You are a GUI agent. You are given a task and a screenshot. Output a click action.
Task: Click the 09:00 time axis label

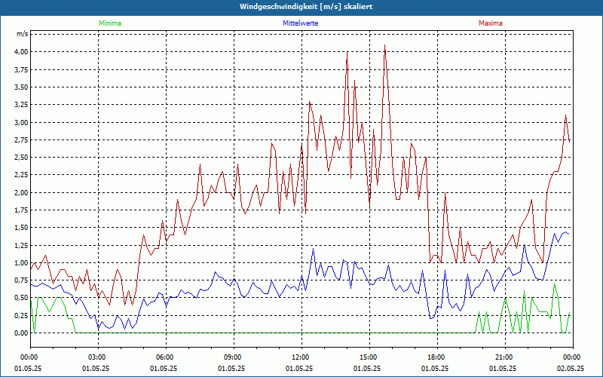[x=234, y=357]
